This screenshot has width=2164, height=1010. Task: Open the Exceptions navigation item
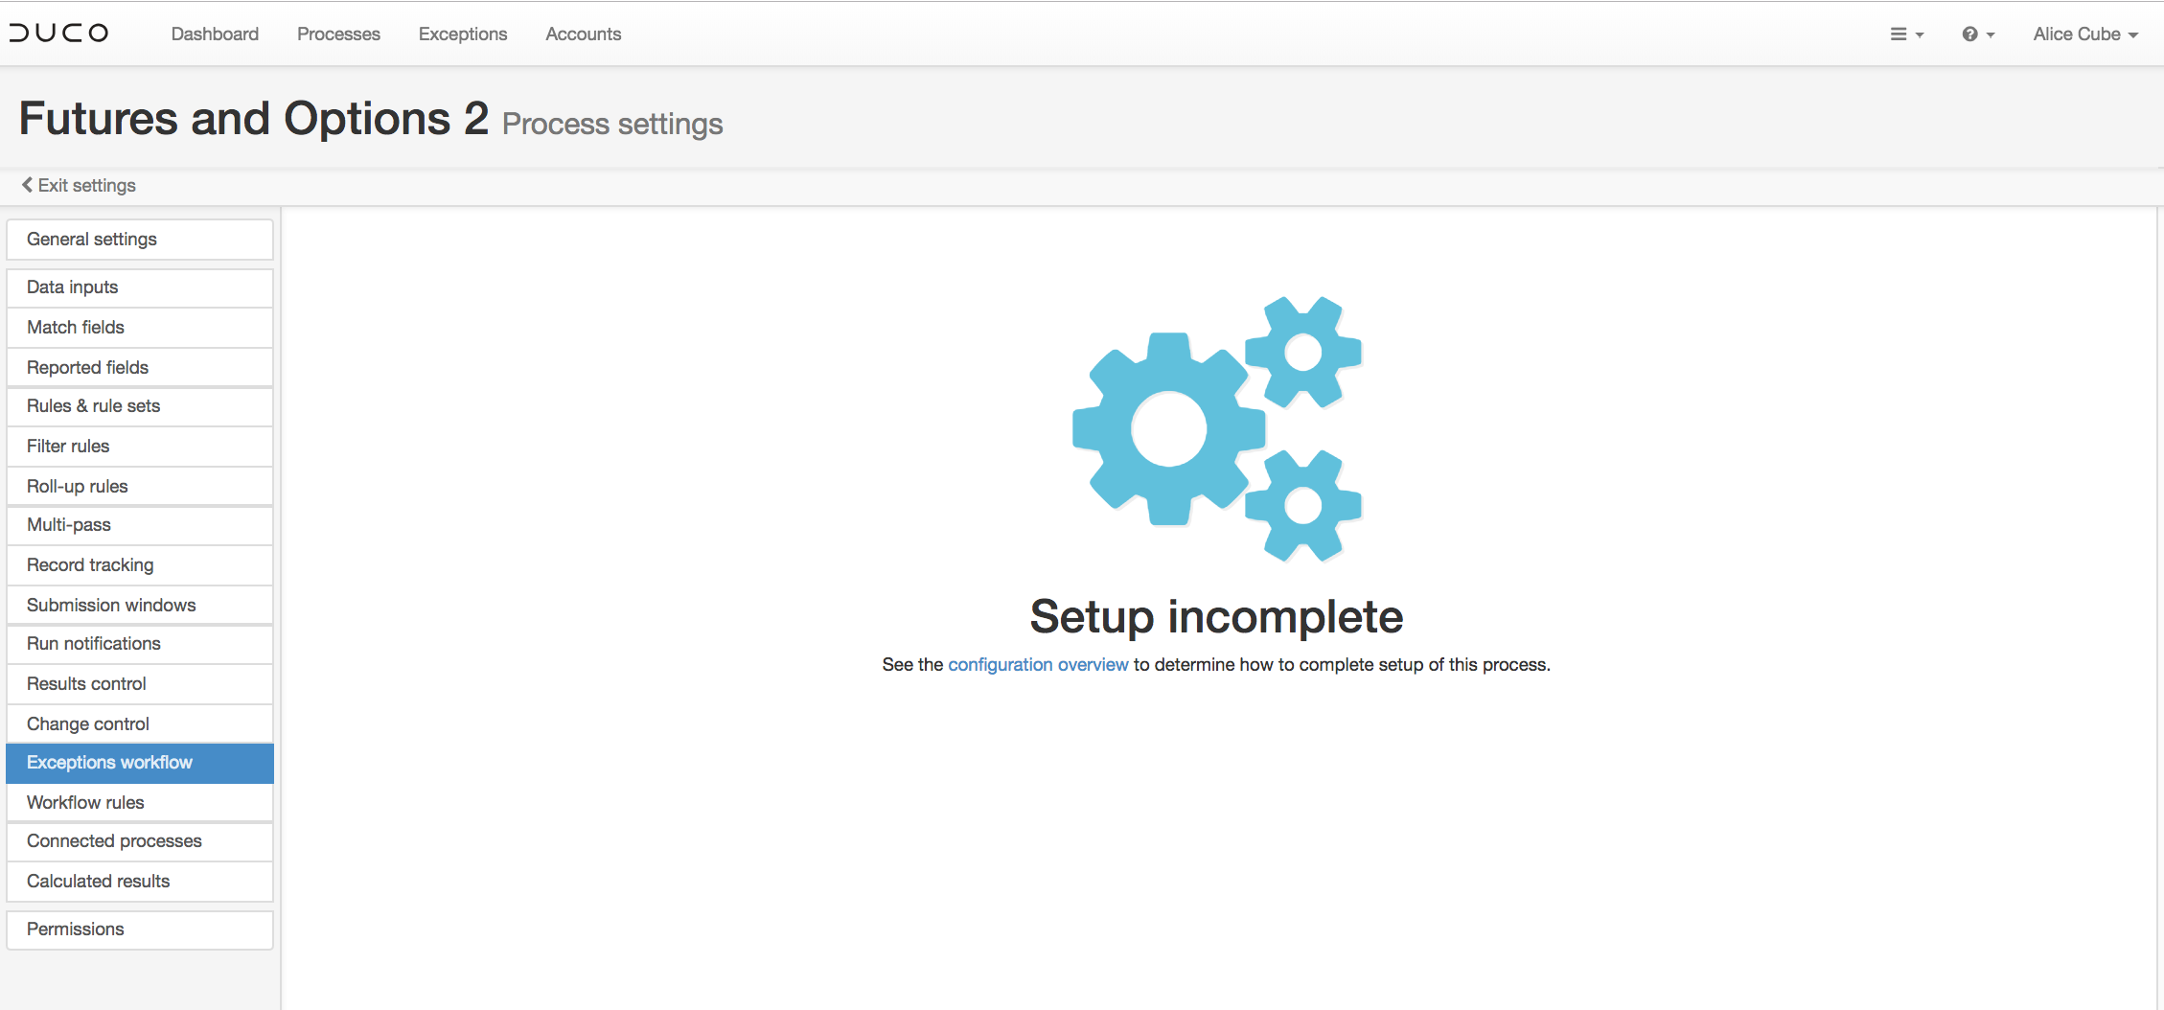point(463,34)
